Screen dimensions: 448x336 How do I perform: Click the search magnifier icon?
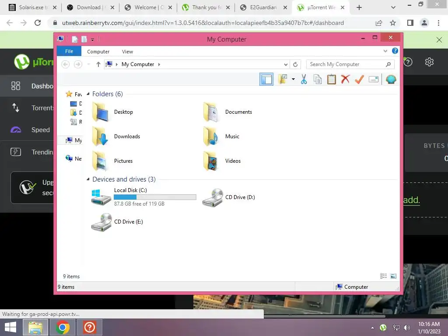[x=388, y=64]
